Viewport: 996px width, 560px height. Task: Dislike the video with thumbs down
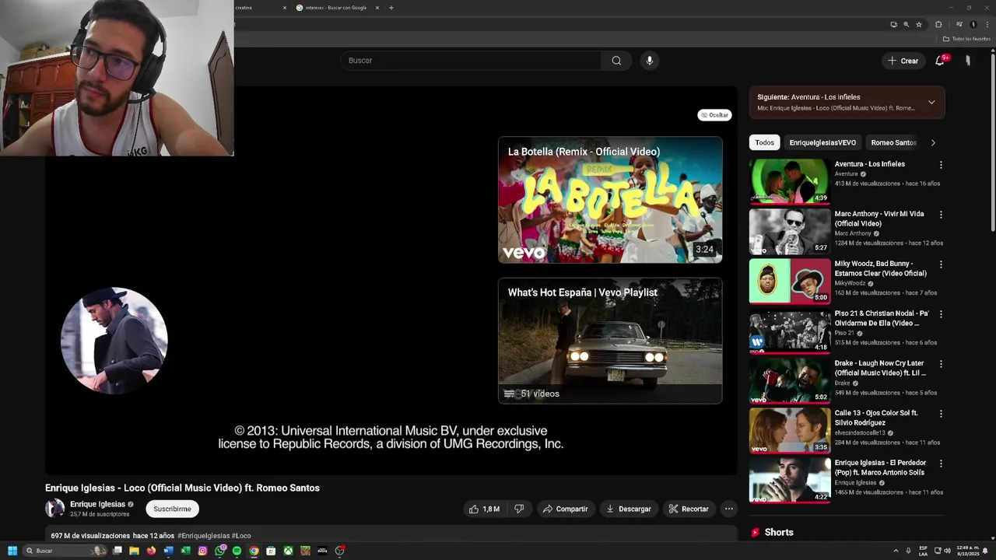coord(519,509)
